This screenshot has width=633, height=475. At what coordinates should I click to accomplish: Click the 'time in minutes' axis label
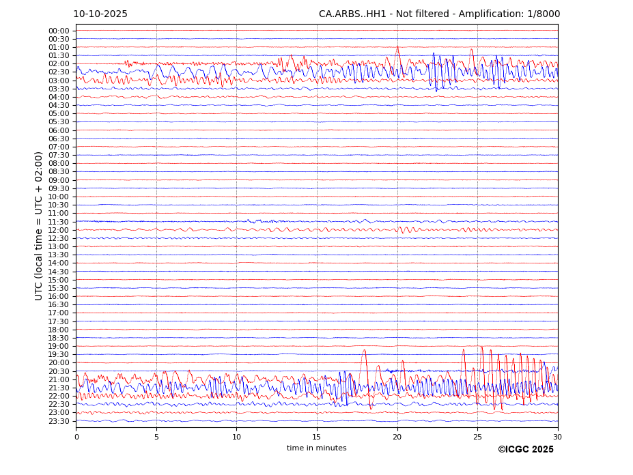[x=316, y=448]
